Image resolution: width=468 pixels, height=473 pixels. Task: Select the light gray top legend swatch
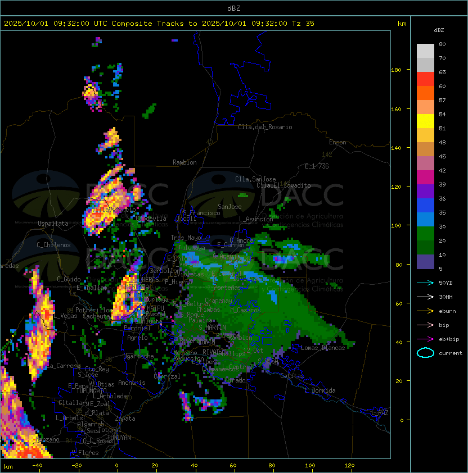click(425, 51)
